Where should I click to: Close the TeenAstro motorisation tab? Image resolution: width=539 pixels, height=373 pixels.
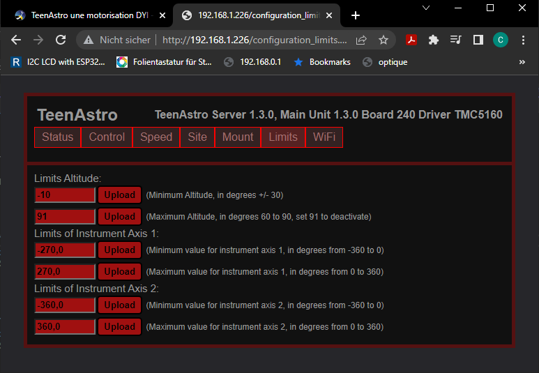click(x=162, y=15)
